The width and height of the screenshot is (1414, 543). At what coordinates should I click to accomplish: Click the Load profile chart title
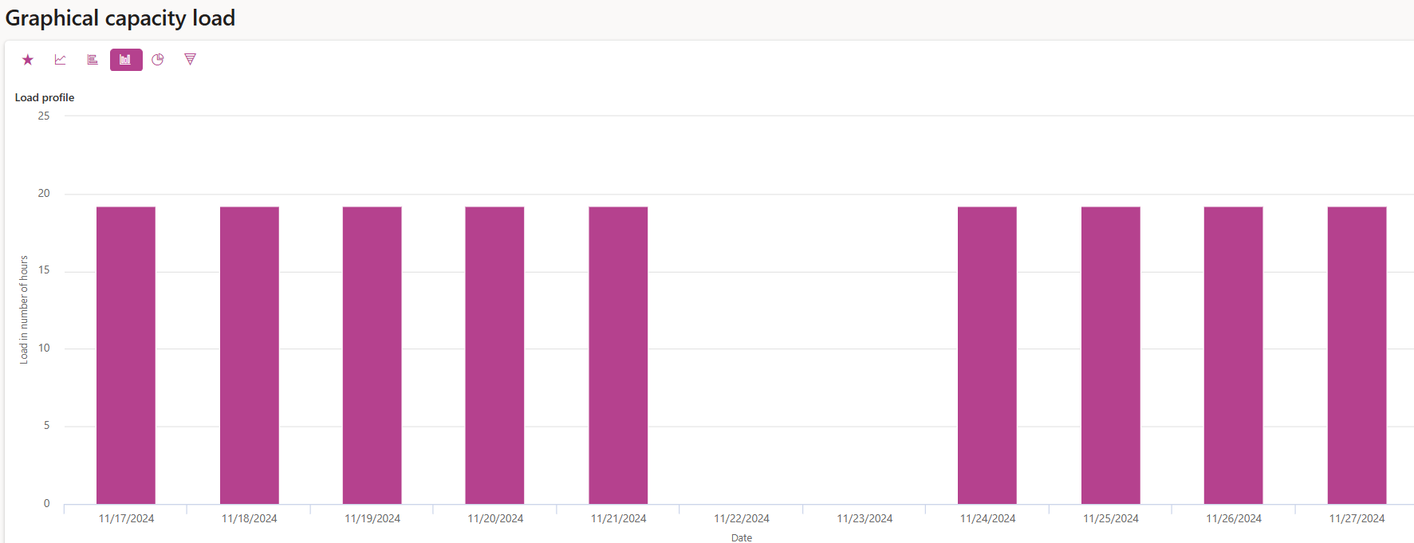coord(45,97)
